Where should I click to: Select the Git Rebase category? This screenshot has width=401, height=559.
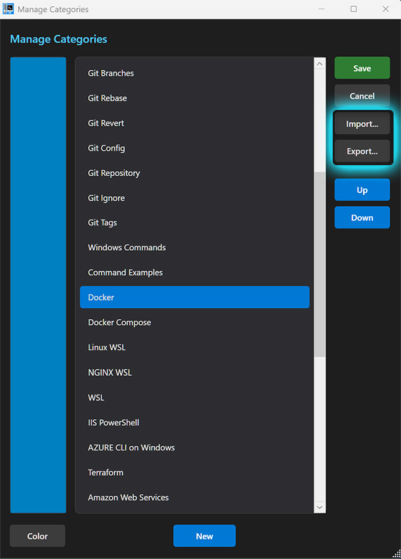[x=107, y=98]
